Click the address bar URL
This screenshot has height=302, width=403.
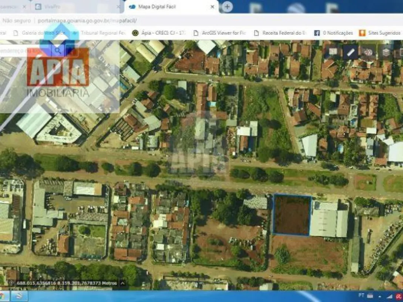click(x=87, y=20)
